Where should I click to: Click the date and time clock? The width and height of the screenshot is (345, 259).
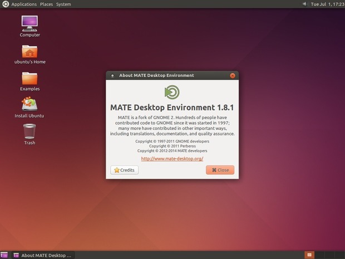tap(326, 4)
